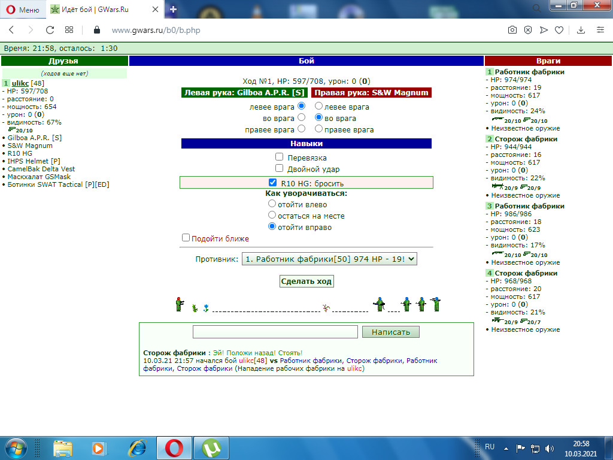The height and width of the screenshot is (460, 613).
Task: Open the ad blocker shield icon
Action: (x=528, y=30)
